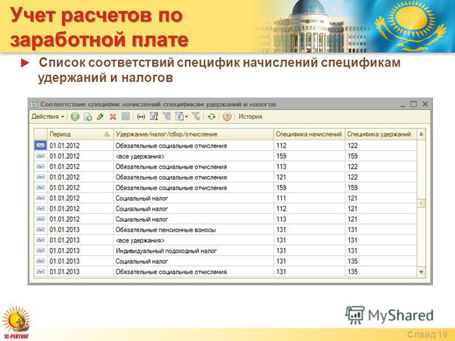Select record icon of Обязательные пенсионные взносы row
Screen dimensions: 455x341
(x=40, y=230)
